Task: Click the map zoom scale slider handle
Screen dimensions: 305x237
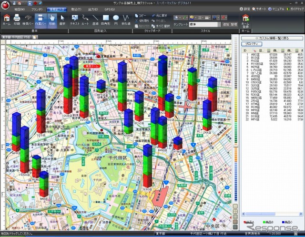Action: tap(235, 146)
